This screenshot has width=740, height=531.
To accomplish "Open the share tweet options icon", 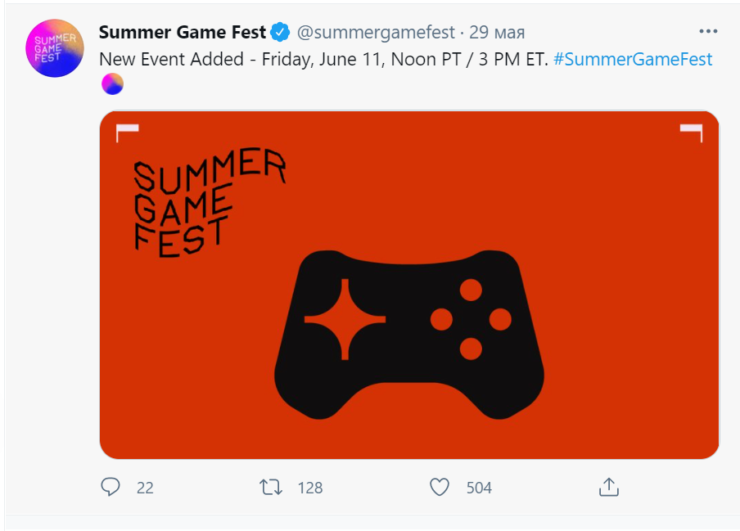I will tap(607, 488).
